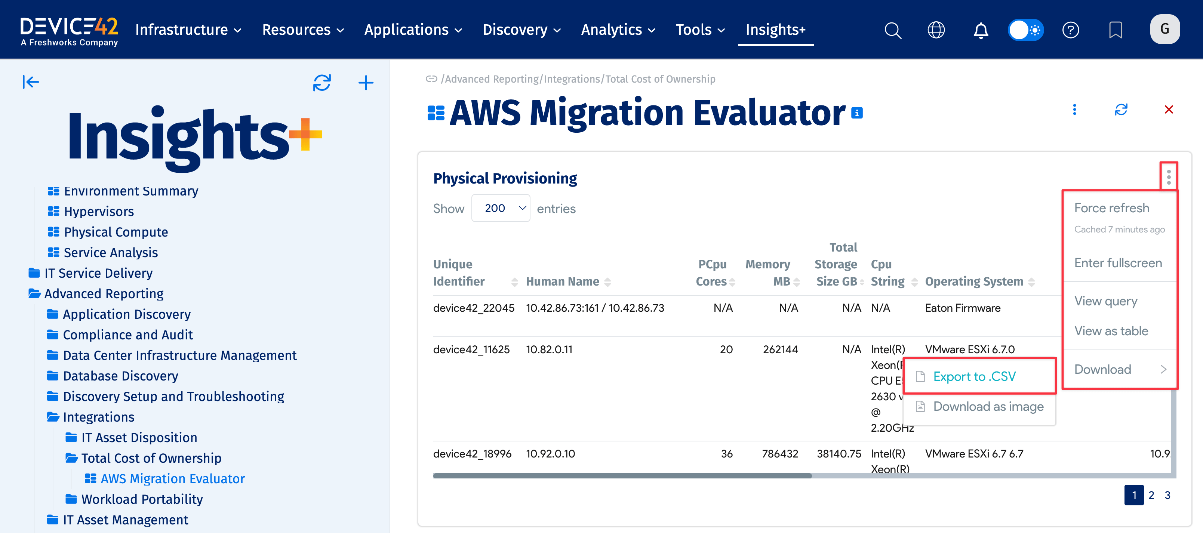
Task: Collapse Advanced Reporting folder
Action: [x=95, y=293]
